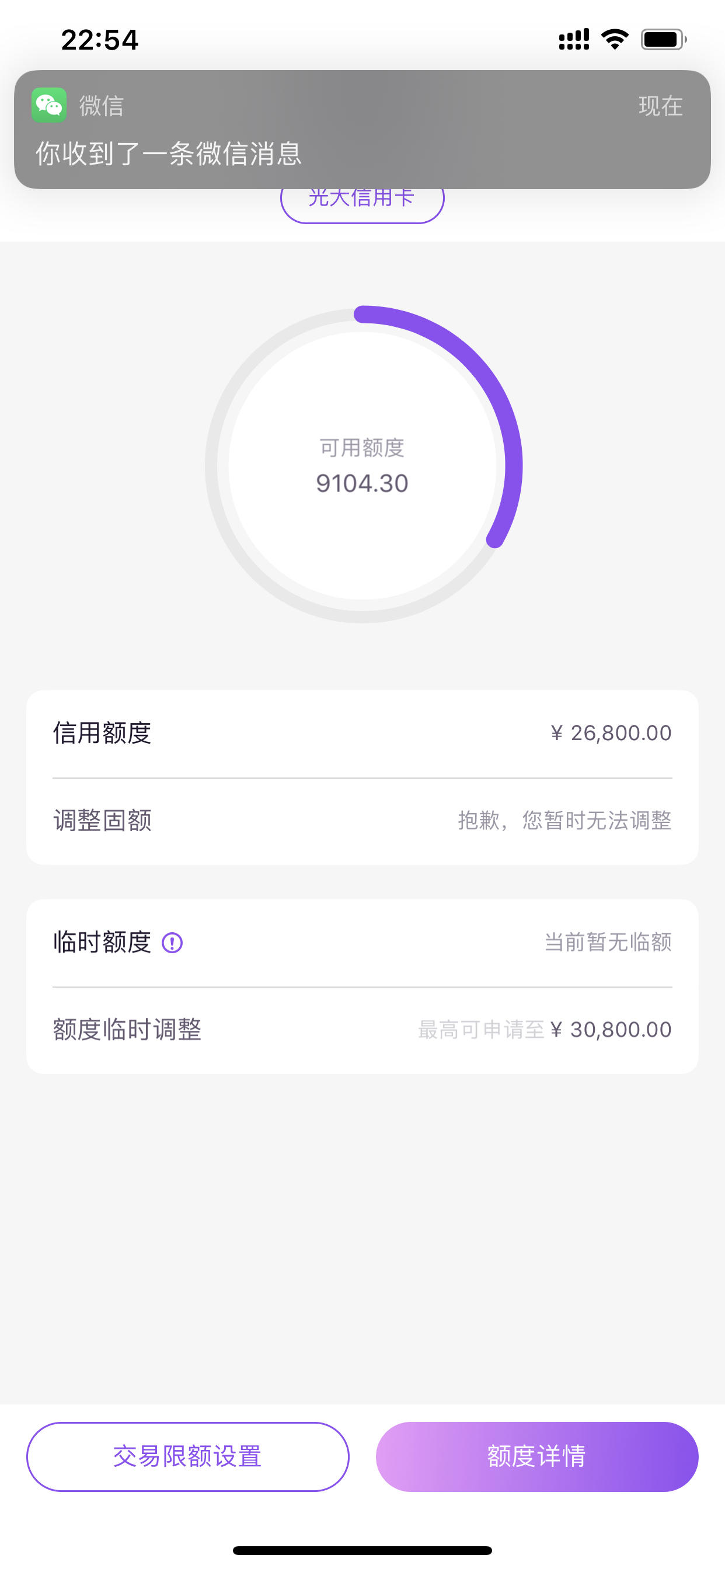Tap the 信用额度 ¥26,800.00 row
The image size is (725, 1569).
click(362, 733)
